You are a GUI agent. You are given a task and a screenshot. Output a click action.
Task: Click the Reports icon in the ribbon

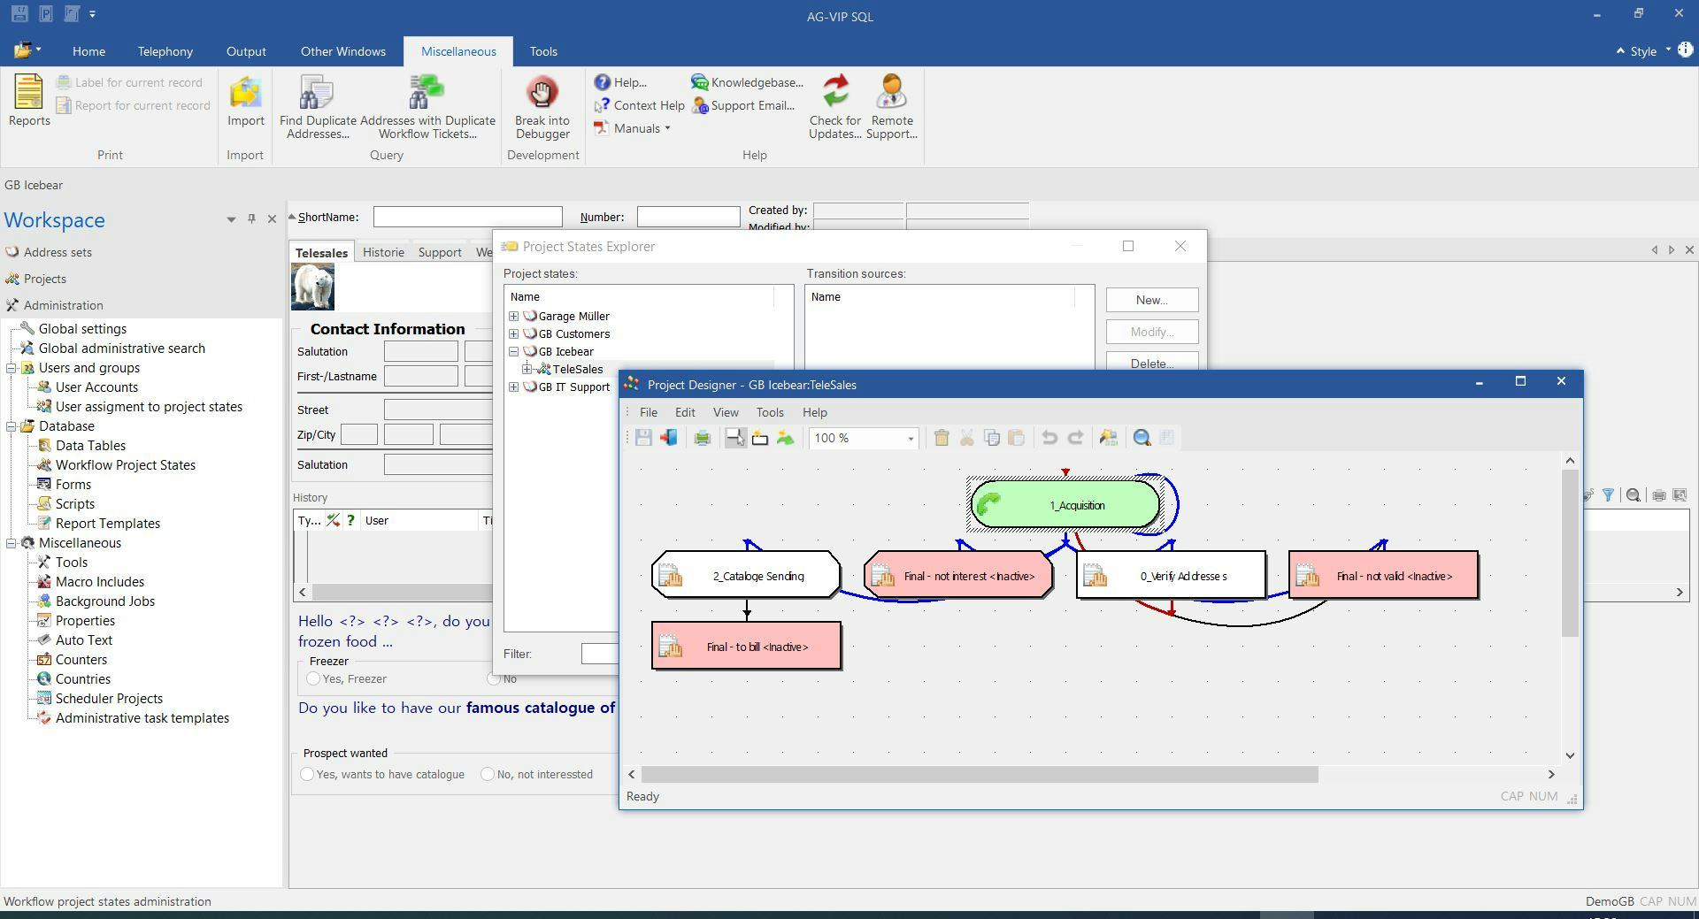point(28,101)
